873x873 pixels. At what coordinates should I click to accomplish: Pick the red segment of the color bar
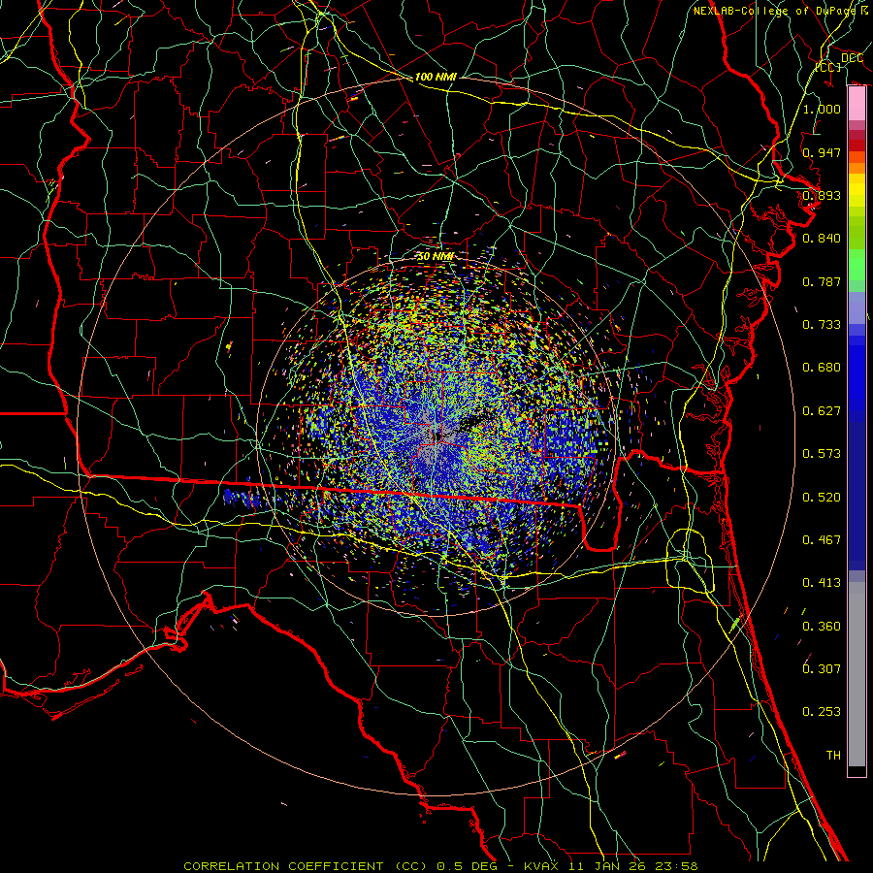click(857, 145)
